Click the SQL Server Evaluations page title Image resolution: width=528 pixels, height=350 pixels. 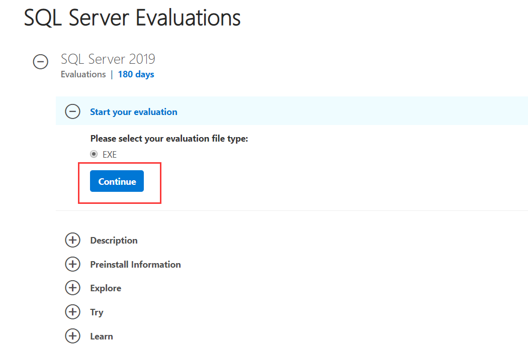tap(132, 18)
